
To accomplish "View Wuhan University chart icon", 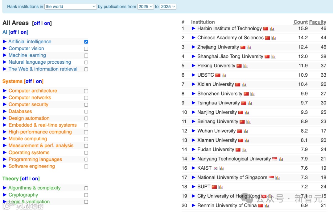I will (x=246, y=131).
